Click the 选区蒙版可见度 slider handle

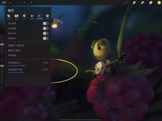coord(22,72)
